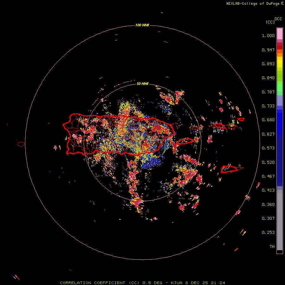Image resolution: width=285 pixels, height=285 pixels.
Task: Click the 0.520 scale value
Action: (268, 162)
